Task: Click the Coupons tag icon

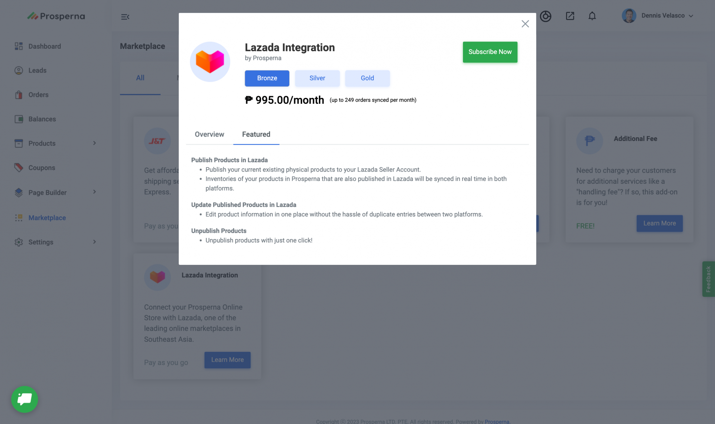Action: click(19, 167)
